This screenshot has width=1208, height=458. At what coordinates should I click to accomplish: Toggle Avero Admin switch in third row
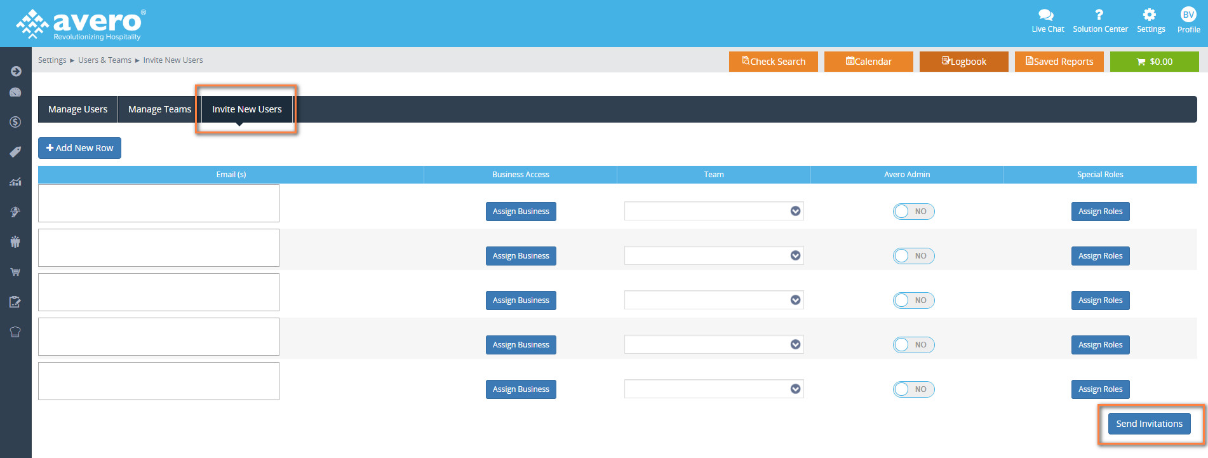pyautogui.click(x=913, y=300)
